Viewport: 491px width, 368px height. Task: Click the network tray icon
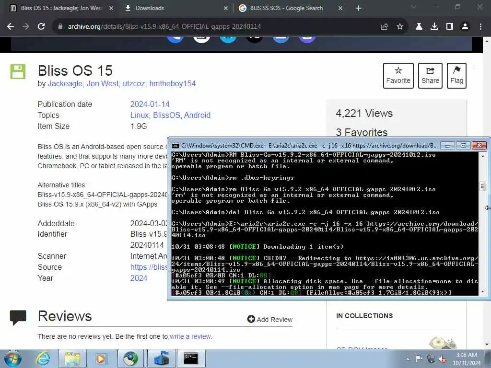(x=431, y=359)
